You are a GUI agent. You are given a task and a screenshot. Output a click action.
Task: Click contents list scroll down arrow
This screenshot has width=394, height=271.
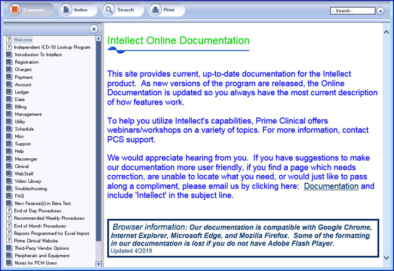[x=99, y=264]
